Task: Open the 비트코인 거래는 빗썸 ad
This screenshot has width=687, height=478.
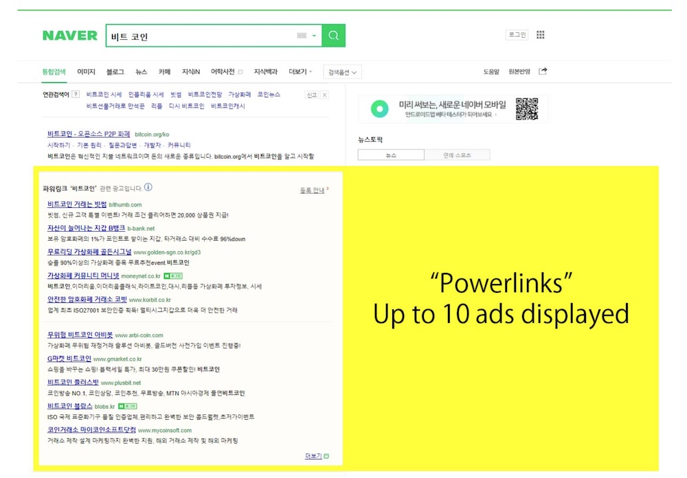Action: click(x=77, y=204)
